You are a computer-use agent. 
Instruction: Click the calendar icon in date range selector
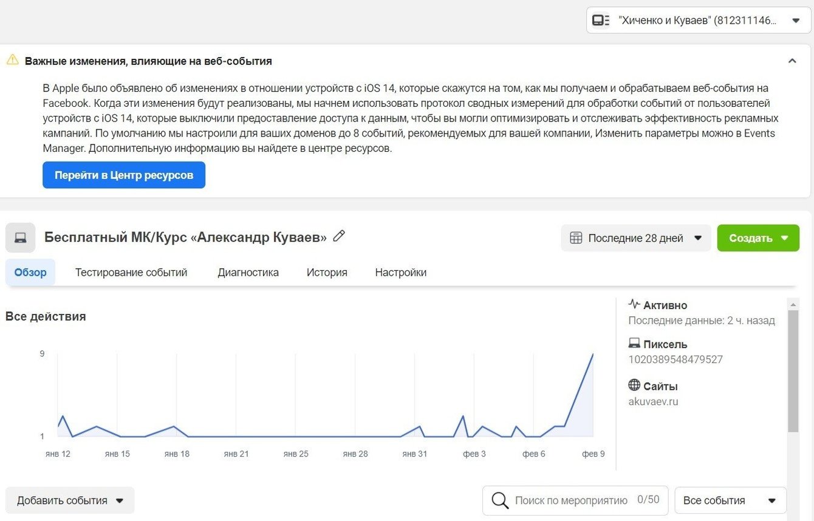coord(576,238)
